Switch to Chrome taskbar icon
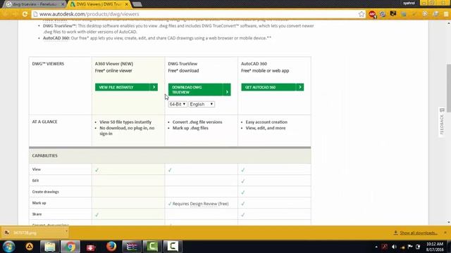The width and height of the screenshot is (451, 253). click(70, 247)
